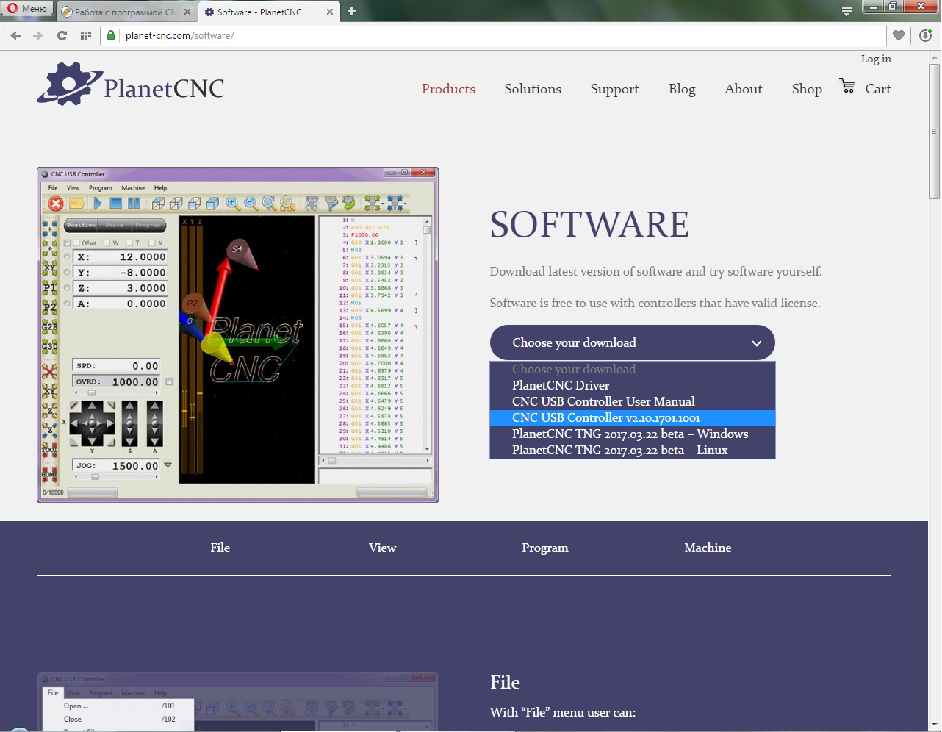The height and width of the screenshot is (732, 942).
Task: Visit the Shop page
Action: [807, 89]
